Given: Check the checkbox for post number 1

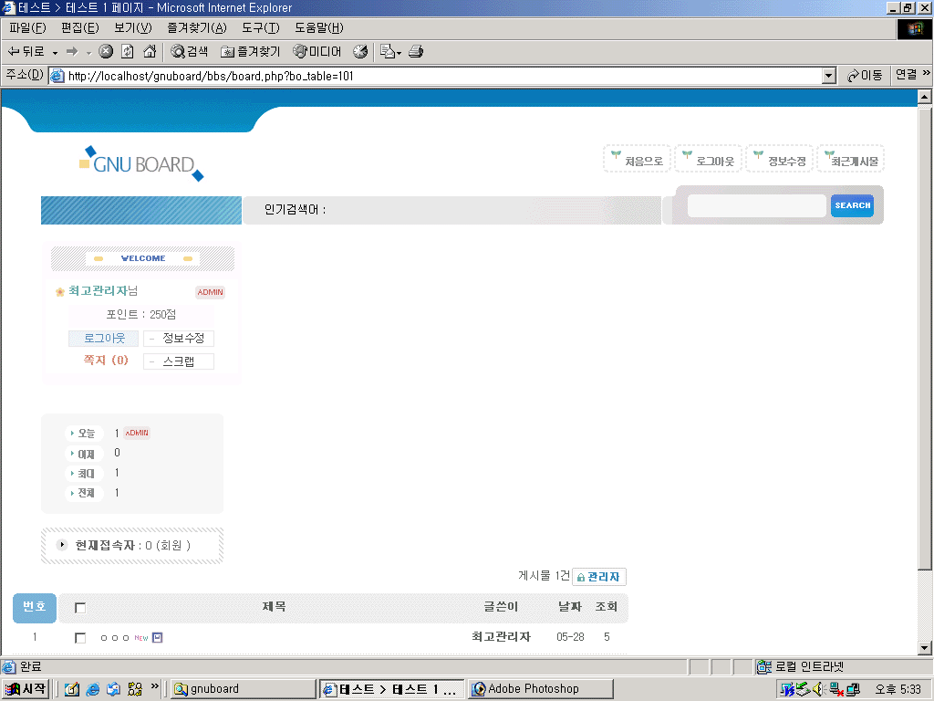Looking at the screenshot, I should 80,638.
